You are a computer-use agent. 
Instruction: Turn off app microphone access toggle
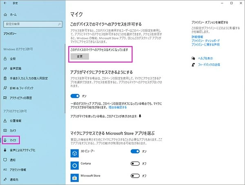pos(75,96)
